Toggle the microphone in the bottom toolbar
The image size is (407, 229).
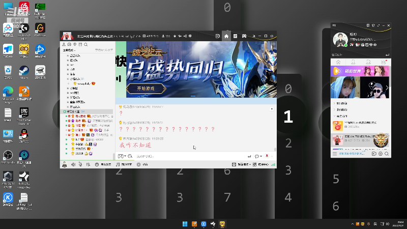pos(80,164)
